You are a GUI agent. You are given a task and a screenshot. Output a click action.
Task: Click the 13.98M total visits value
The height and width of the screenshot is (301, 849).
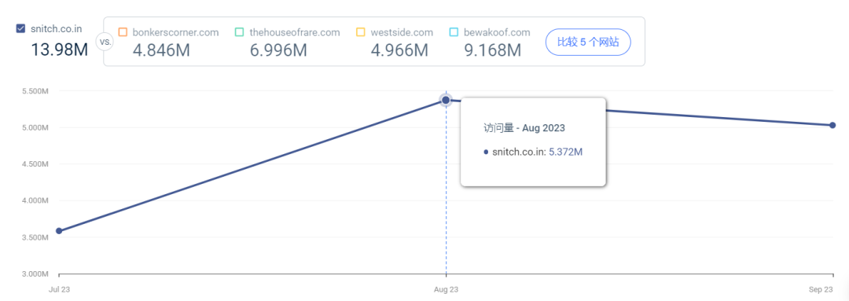click(x=59, y=50)
